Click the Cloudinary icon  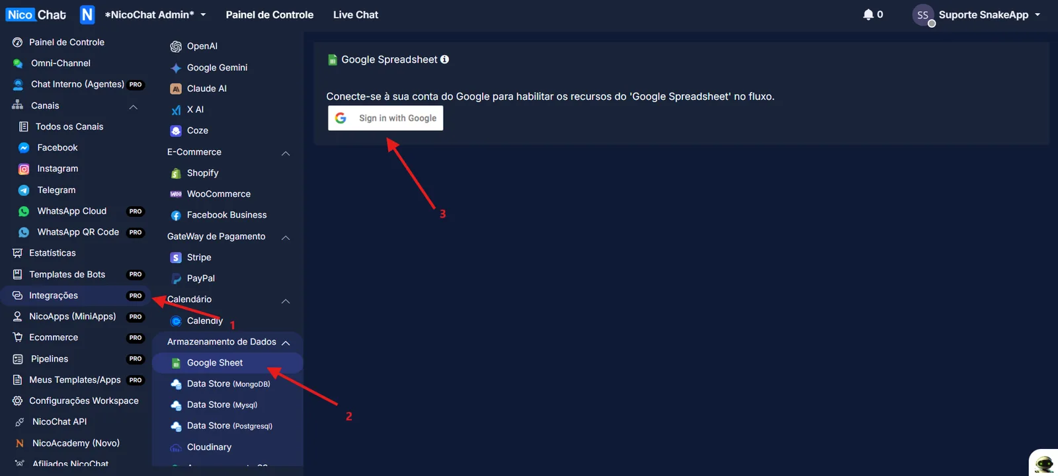coord(176,448)
